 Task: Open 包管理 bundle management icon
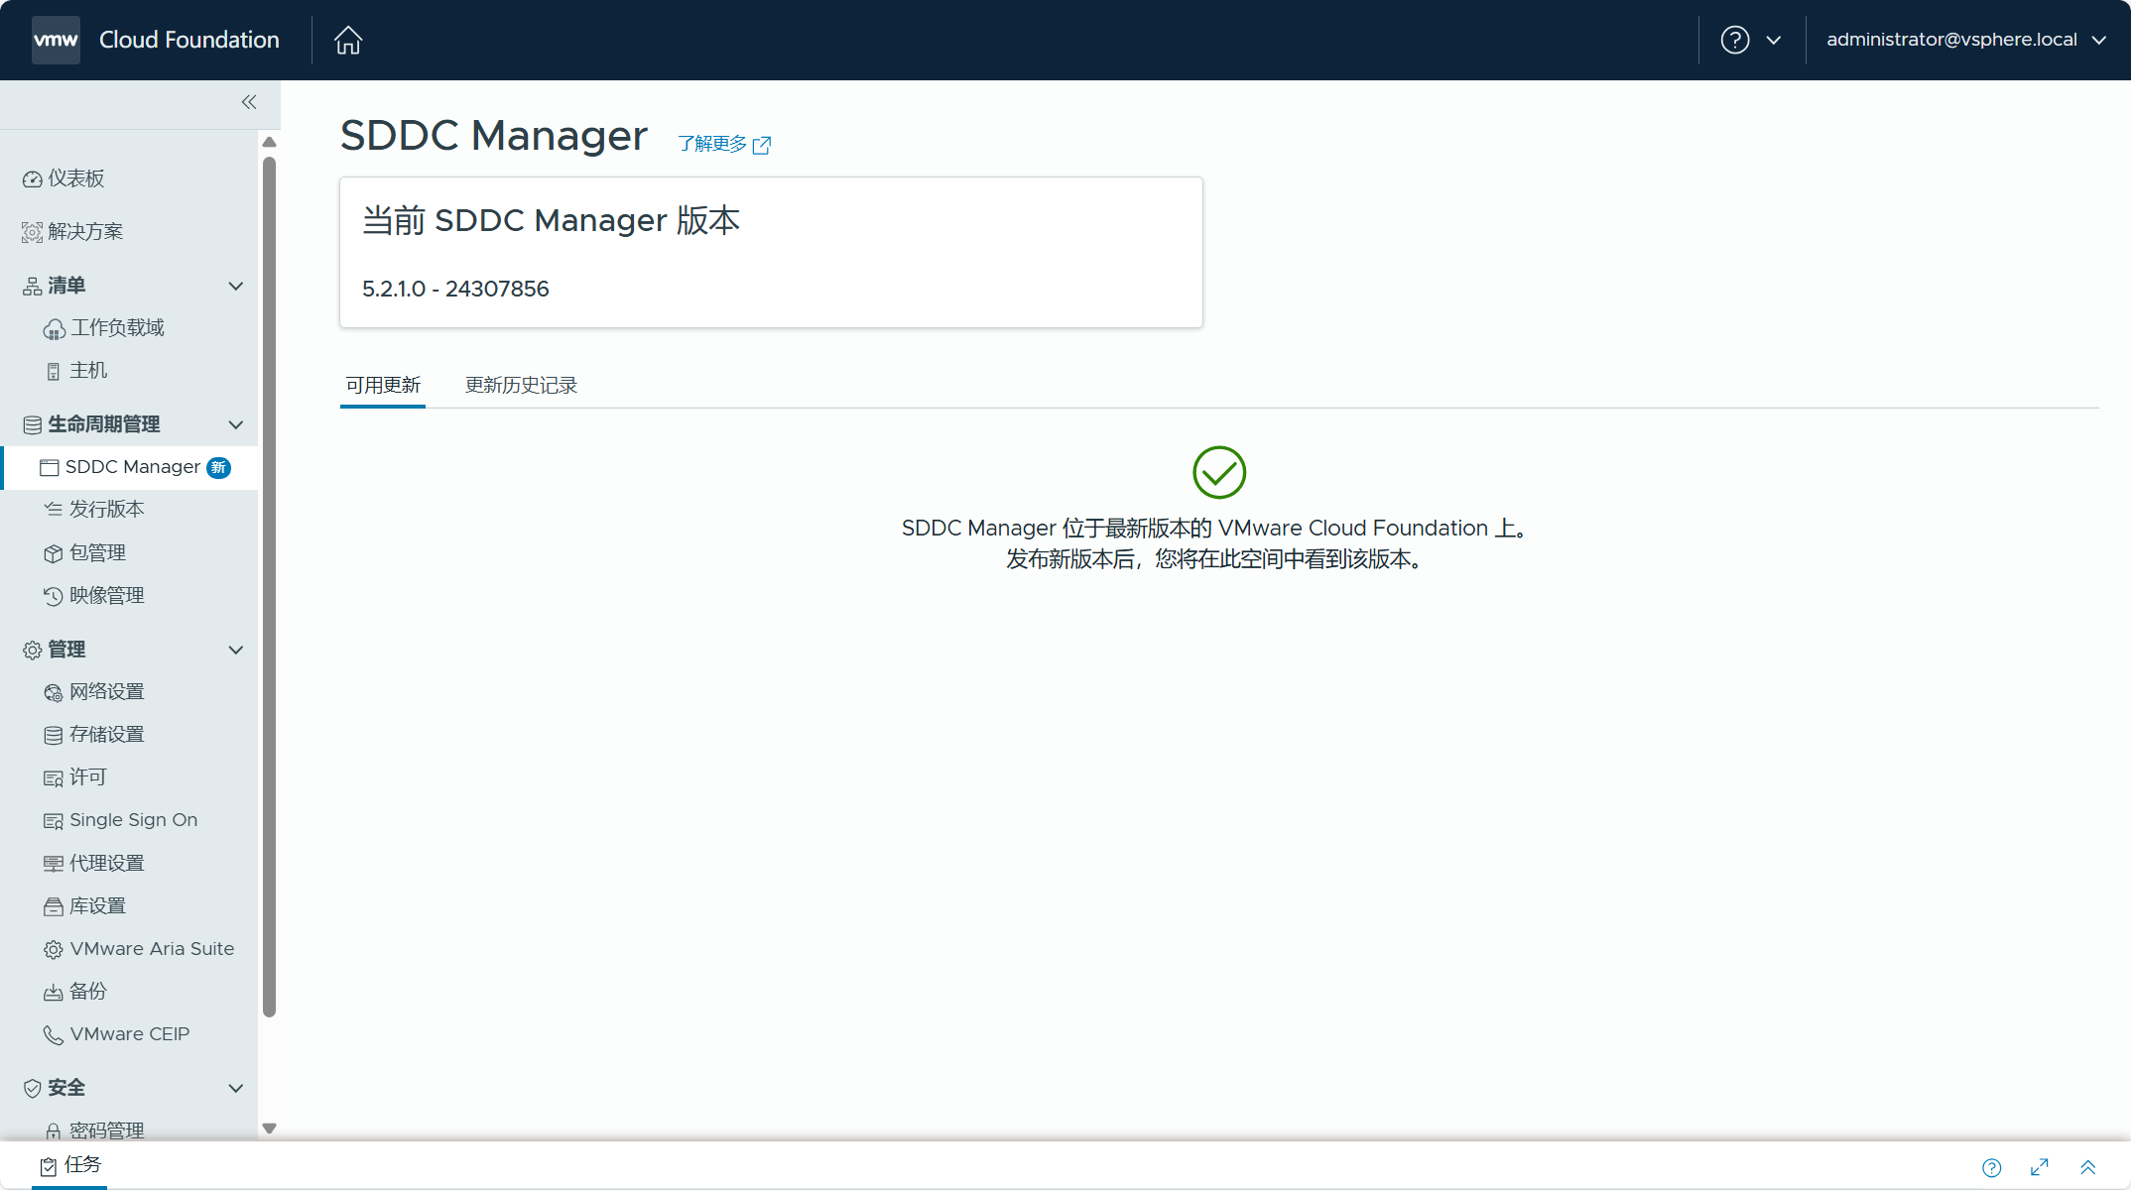point(54,553)
